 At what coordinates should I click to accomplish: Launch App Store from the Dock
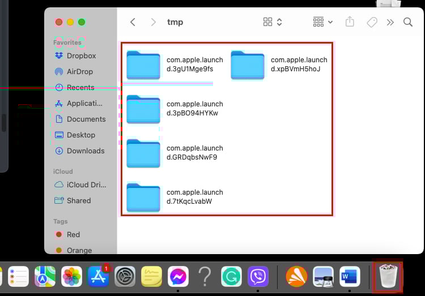98,277
